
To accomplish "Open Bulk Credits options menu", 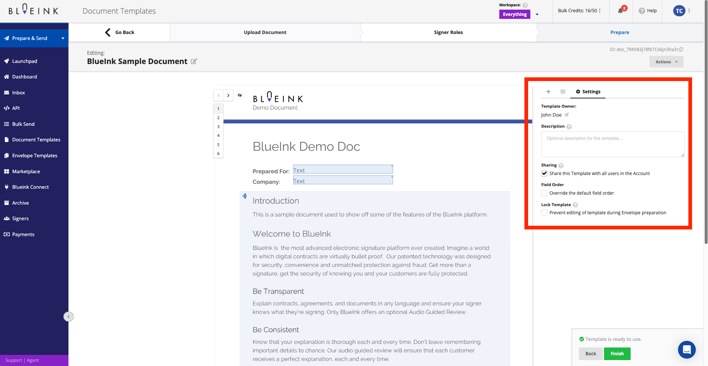I will [600, 11].
